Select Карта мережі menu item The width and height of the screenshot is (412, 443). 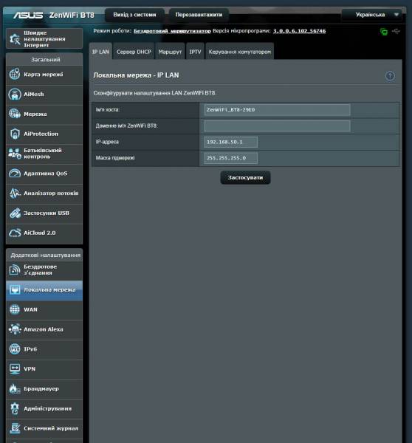coord(44,75)
